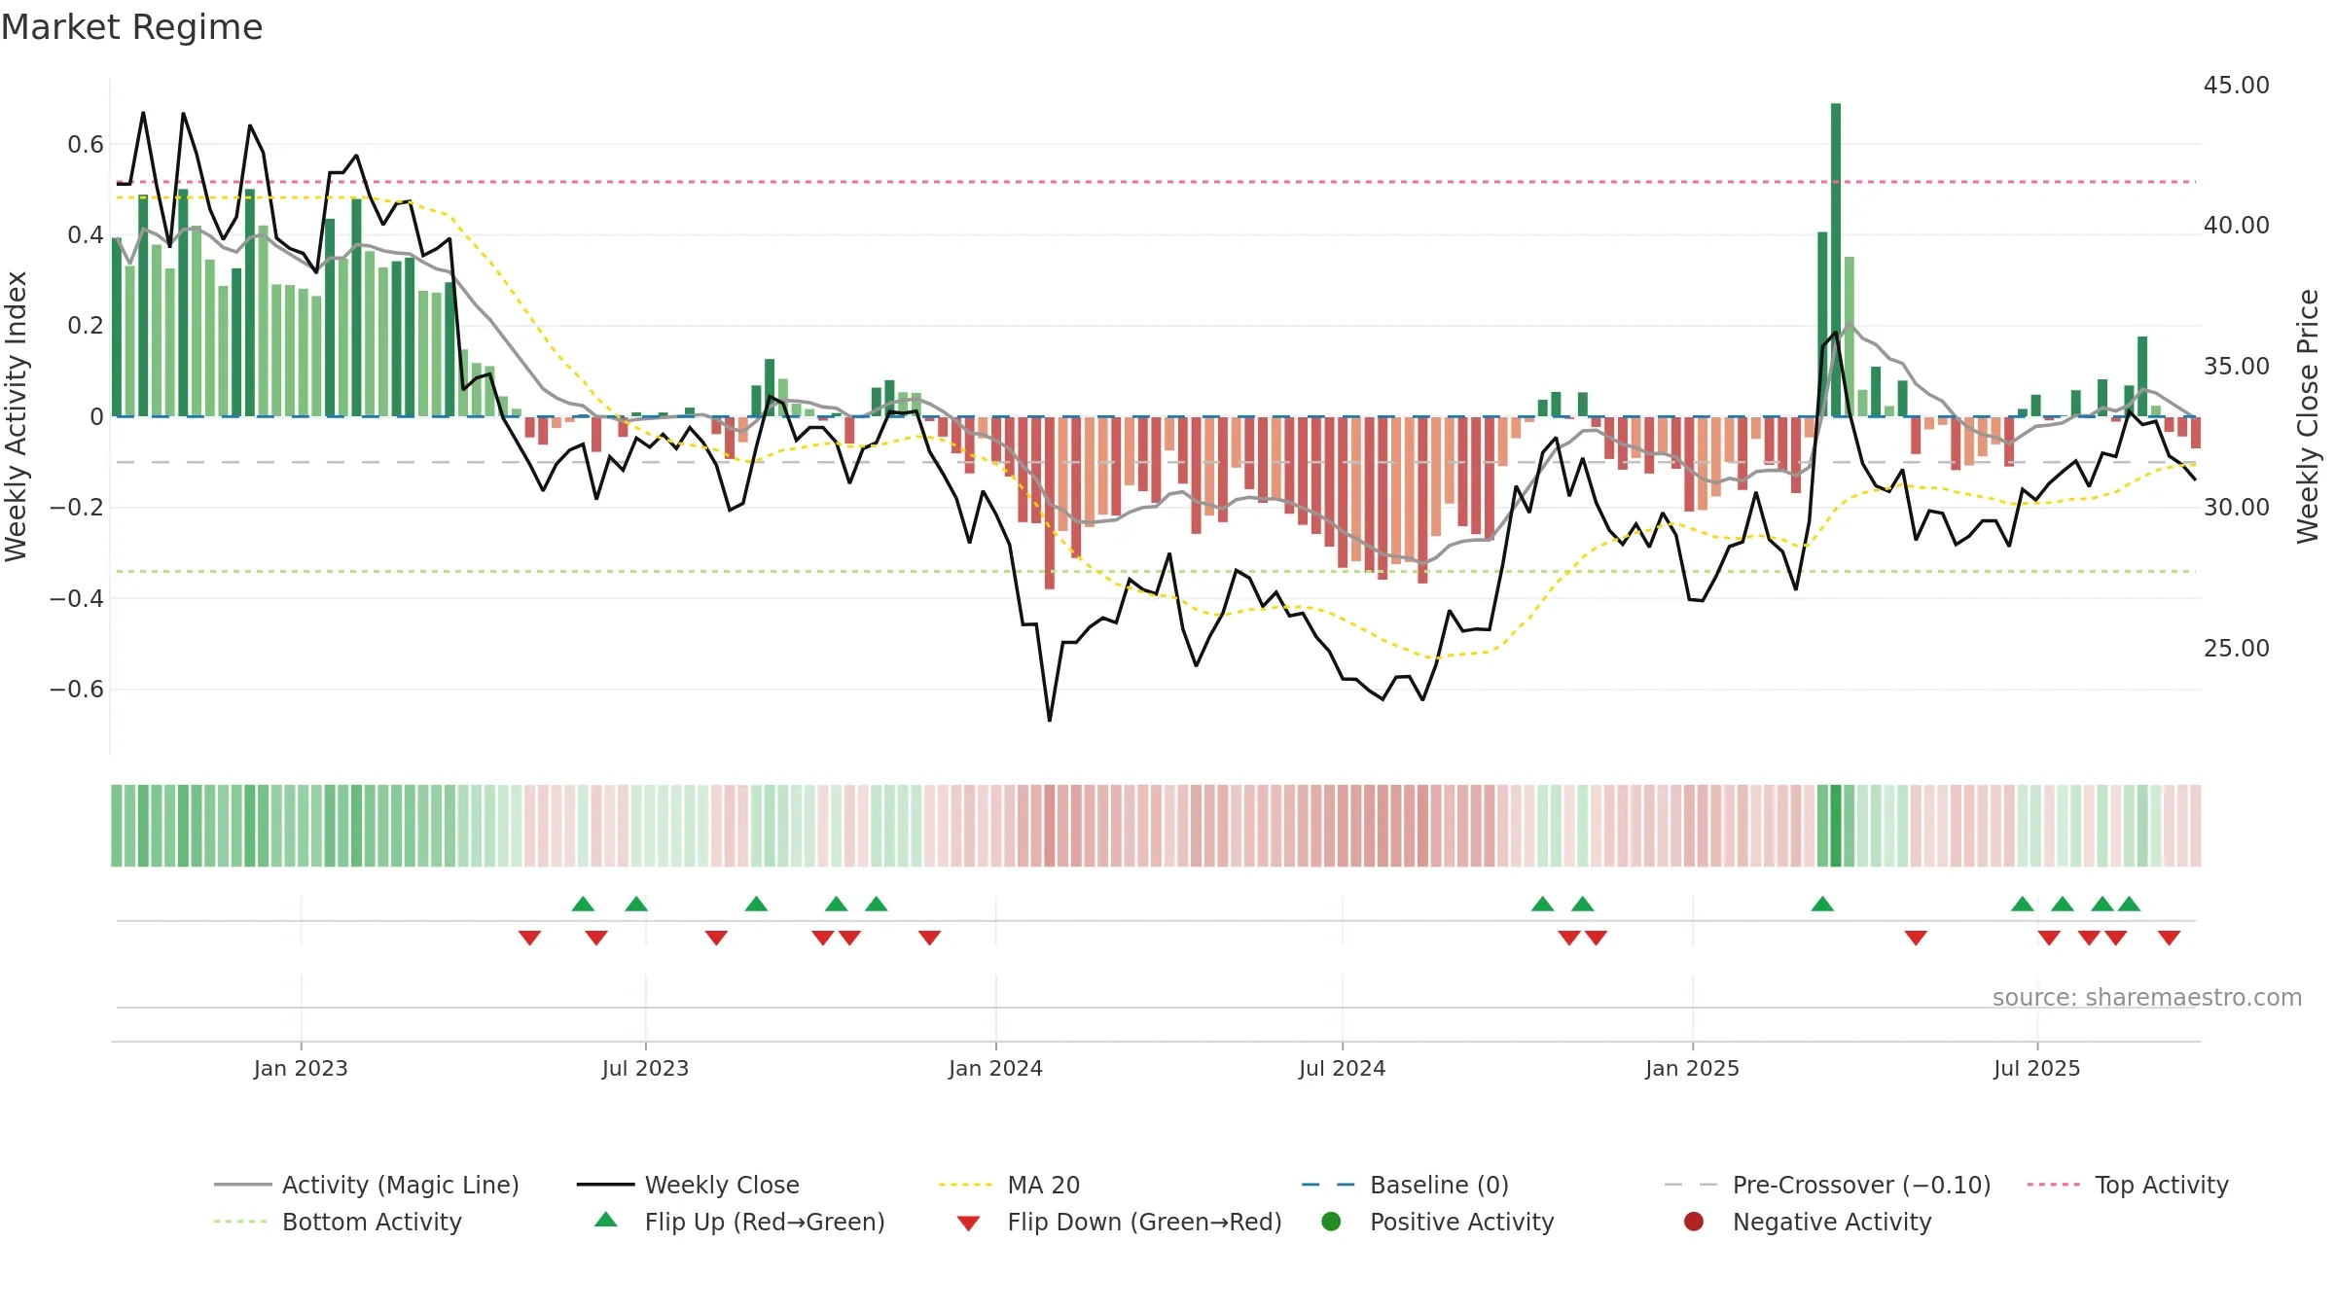
Task: Click the Flip Down (Green→Red) legend label
Action: coord(1144,1222)
